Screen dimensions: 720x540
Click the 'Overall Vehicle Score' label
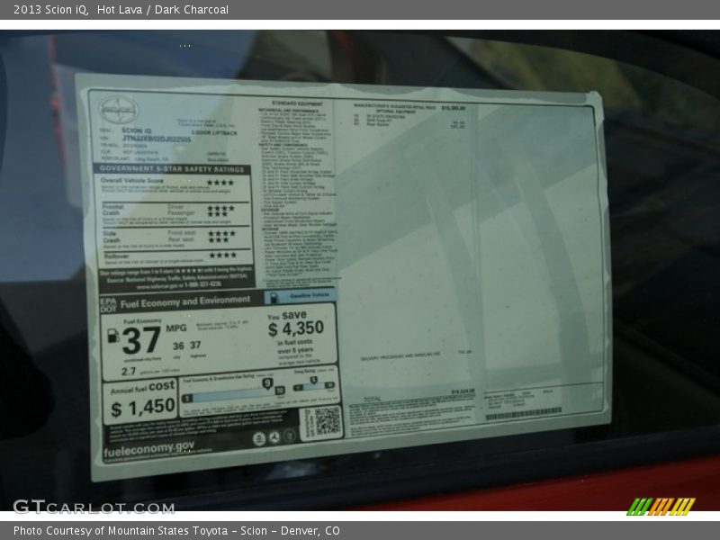[132, 181]
